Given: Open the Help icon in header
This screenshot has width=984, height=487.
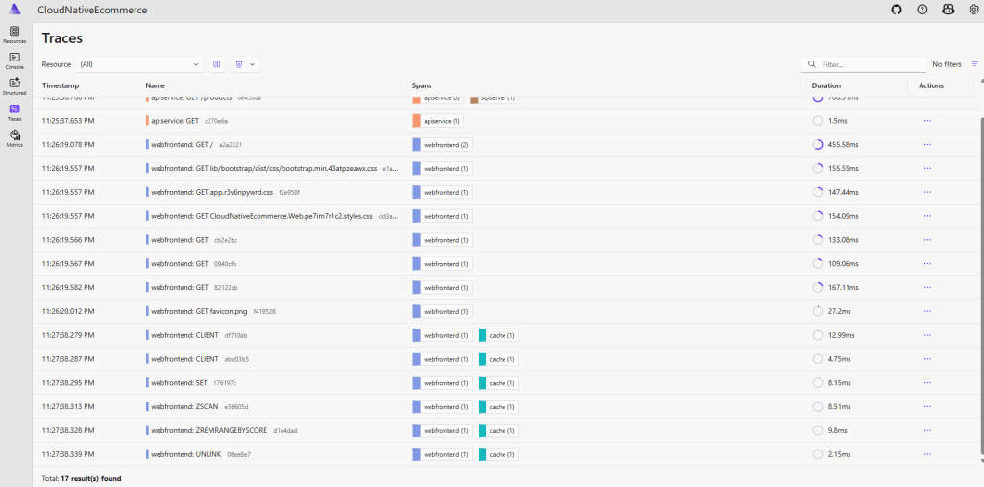Looking at the screenshot, I should [922, 10].
